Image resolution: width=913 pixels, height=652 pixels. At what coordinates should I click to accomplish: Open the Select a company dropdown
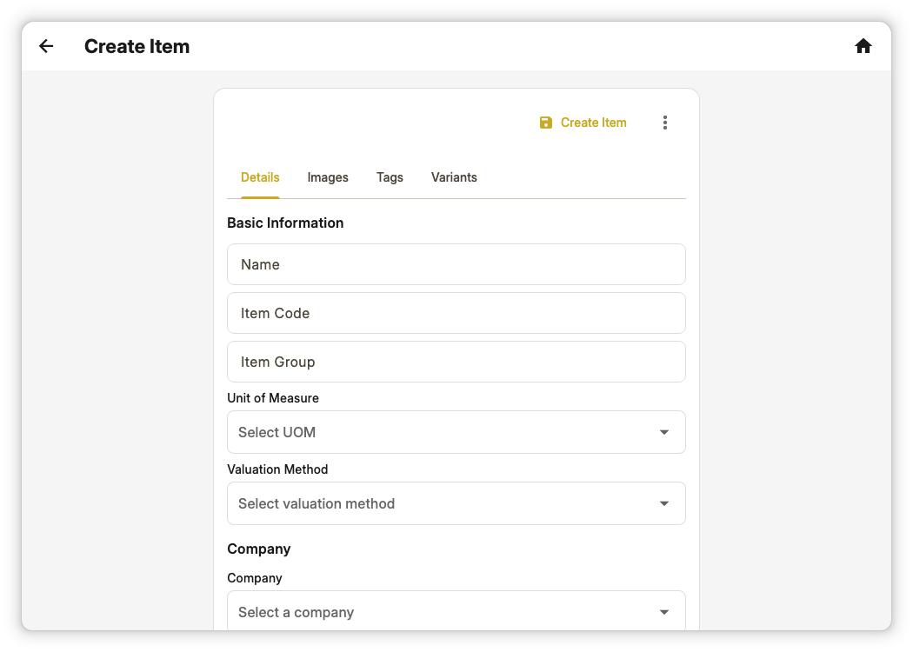coord(456,610)
